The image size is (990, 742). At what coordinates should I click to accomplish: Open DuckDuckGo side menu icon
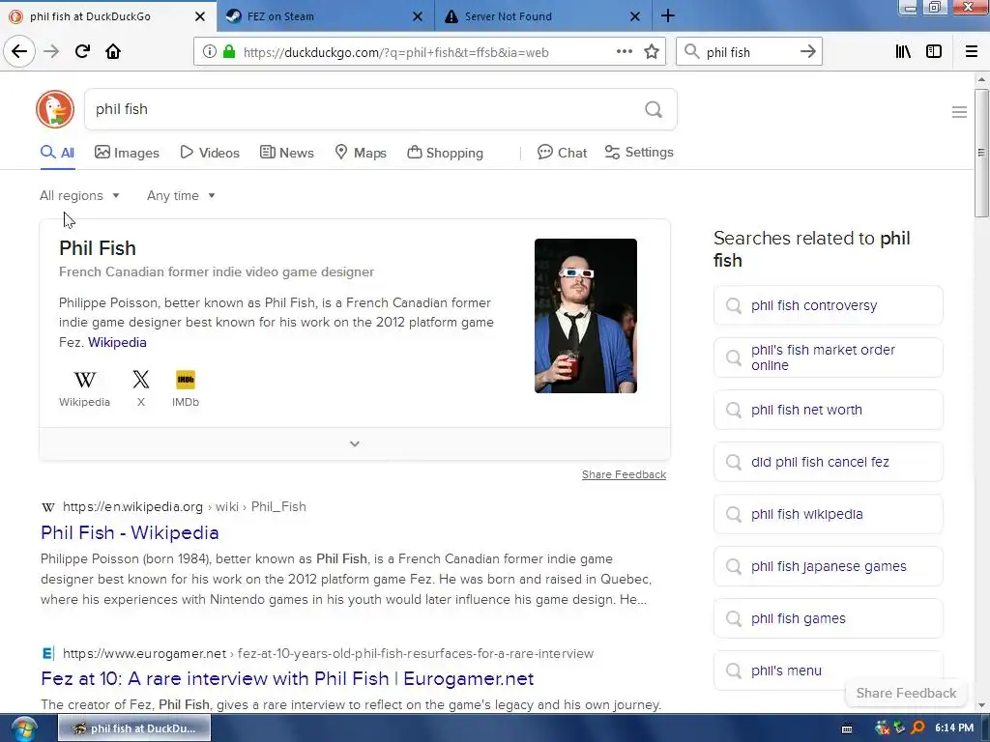(x=959, y=112)
